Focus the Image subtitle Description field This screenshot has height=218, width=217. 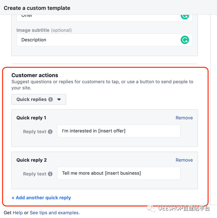pos(98,40)
